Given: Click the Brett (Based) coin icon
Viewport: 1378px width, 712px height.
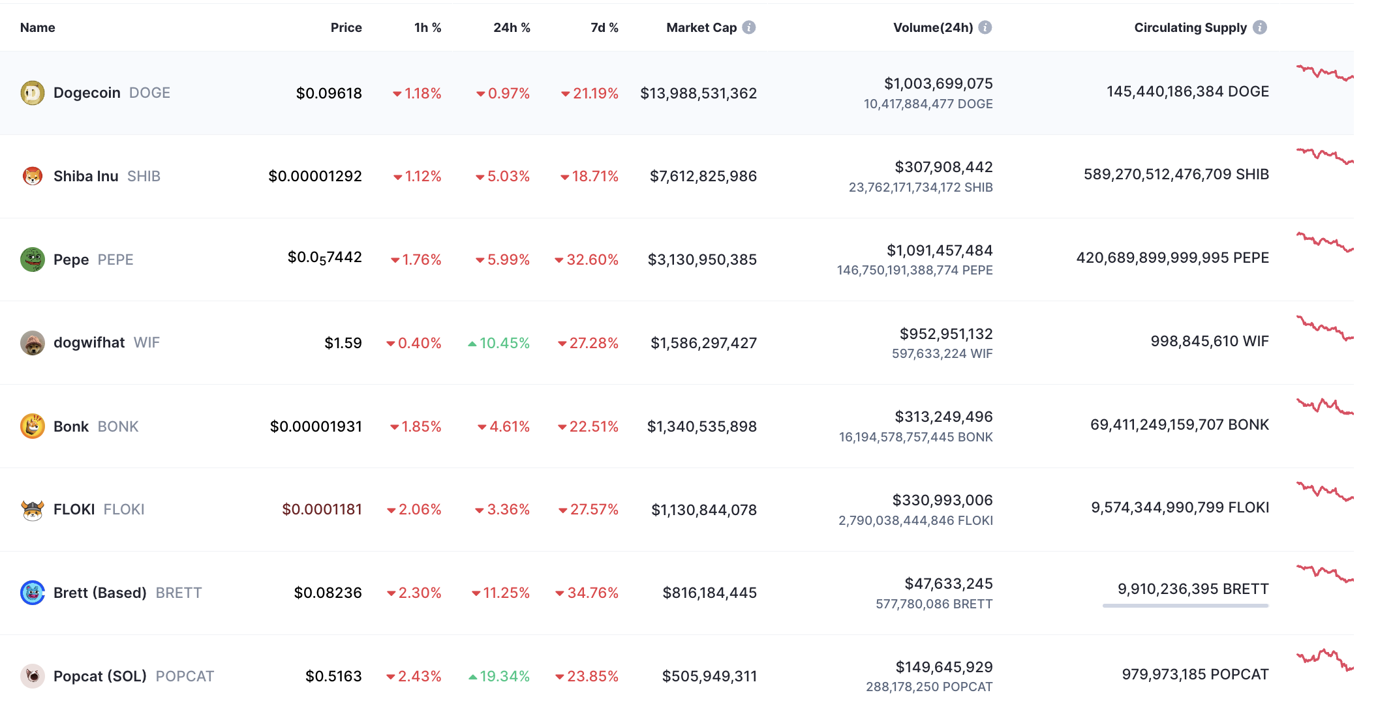Looking at the screenshot, I should (x=33, y=593).
